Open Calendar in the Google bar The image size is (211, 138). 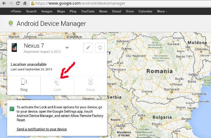point(145,11)
